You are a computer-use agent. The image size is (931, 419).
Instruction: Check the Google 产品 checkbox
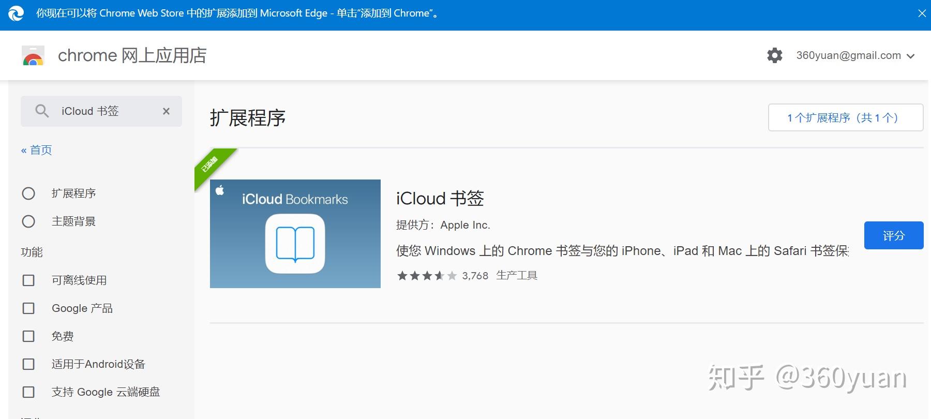pos(28,308)
